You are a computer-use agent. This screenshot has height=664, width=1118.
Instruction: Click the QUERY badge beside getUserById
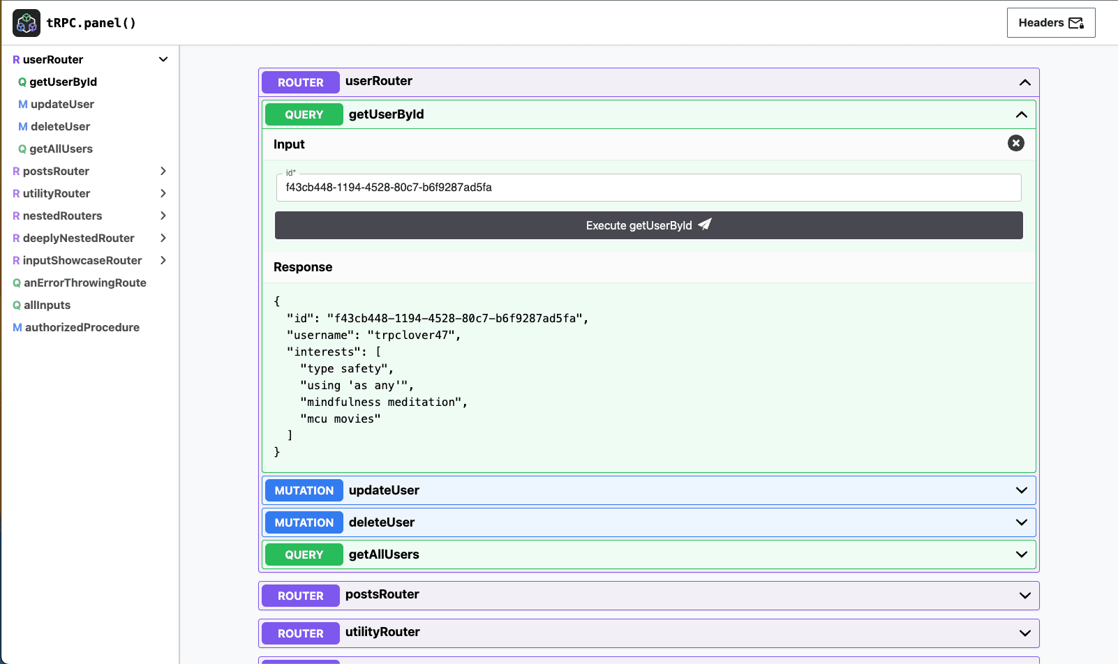pyautogui.click(x=304, y=114)
